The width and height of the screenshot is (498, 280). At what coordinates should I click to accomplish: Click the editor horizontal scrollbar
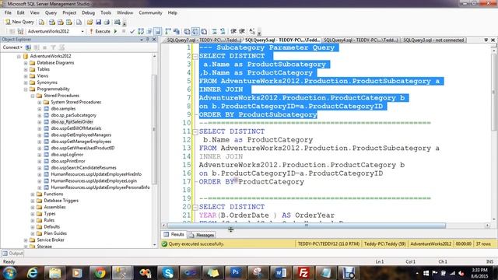coord(307,226)
